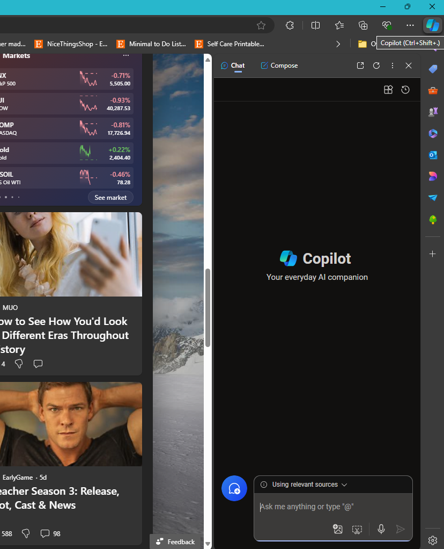Open Outlook icon in sidebar
This screenshot has height=549, width=444.
point(433,155)
